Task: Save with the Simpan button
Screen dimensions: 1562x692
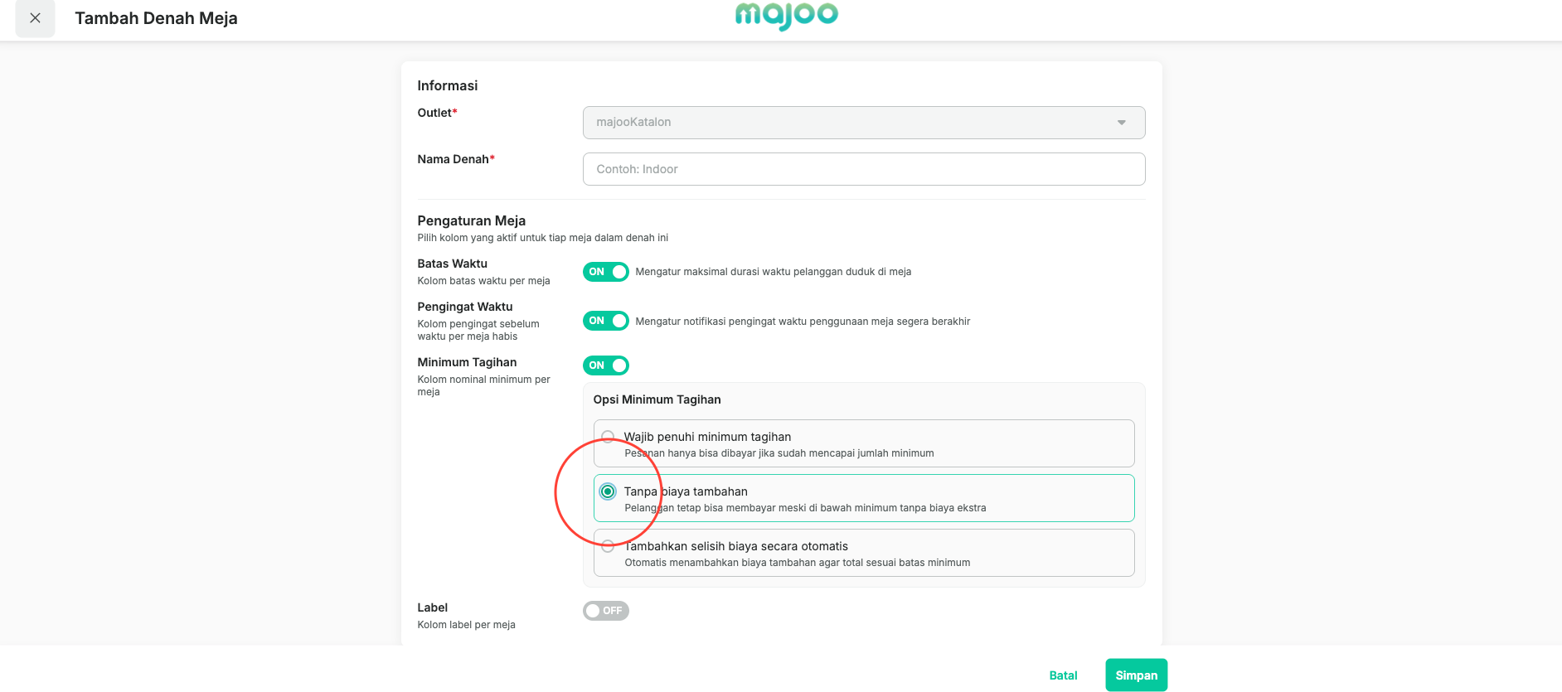Action: (1136, 675)
